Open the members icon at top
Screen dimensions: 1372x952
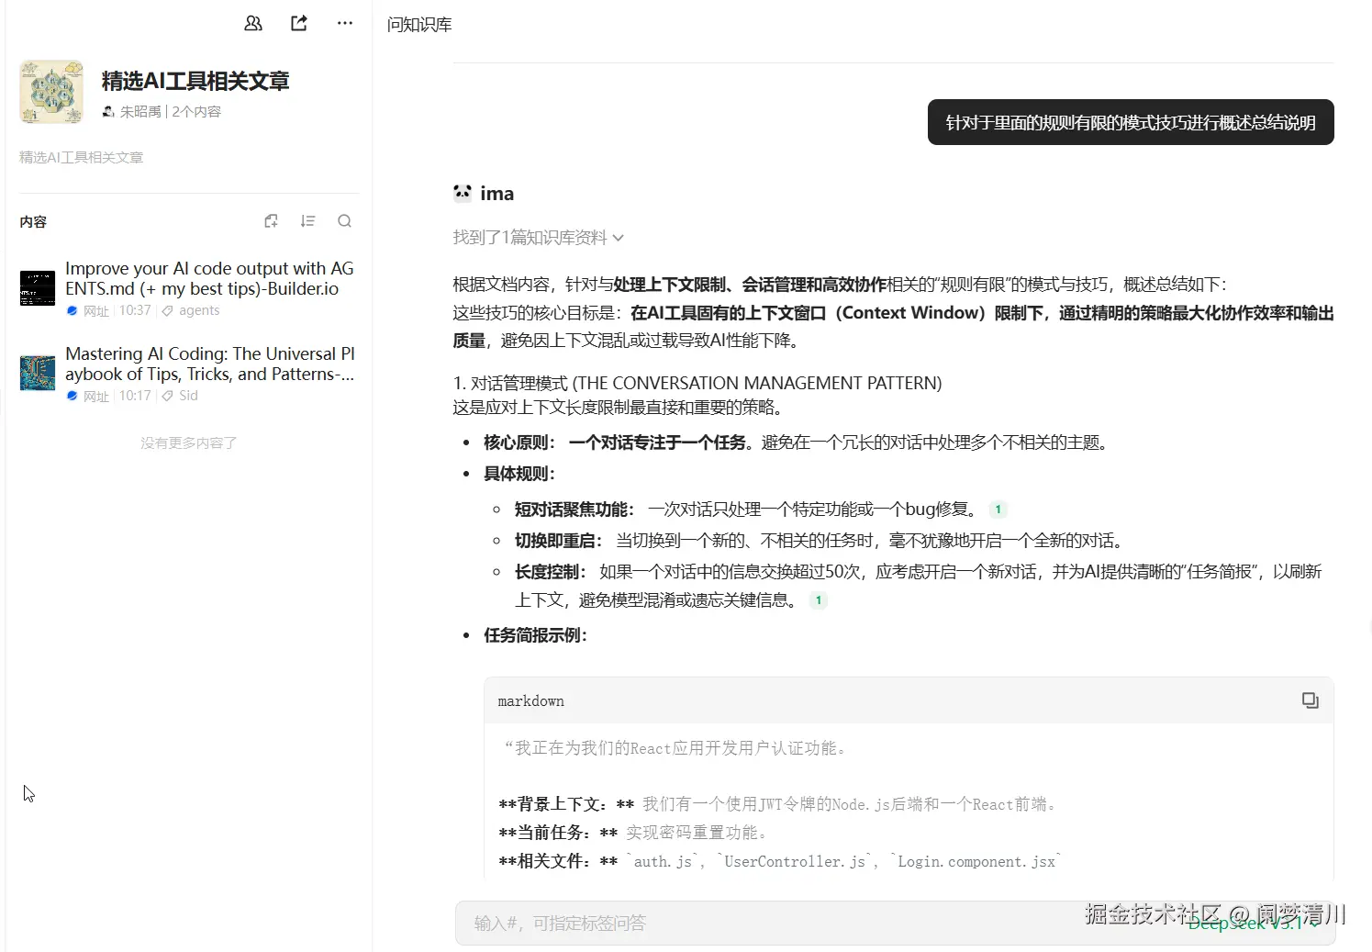coord(253,24)
